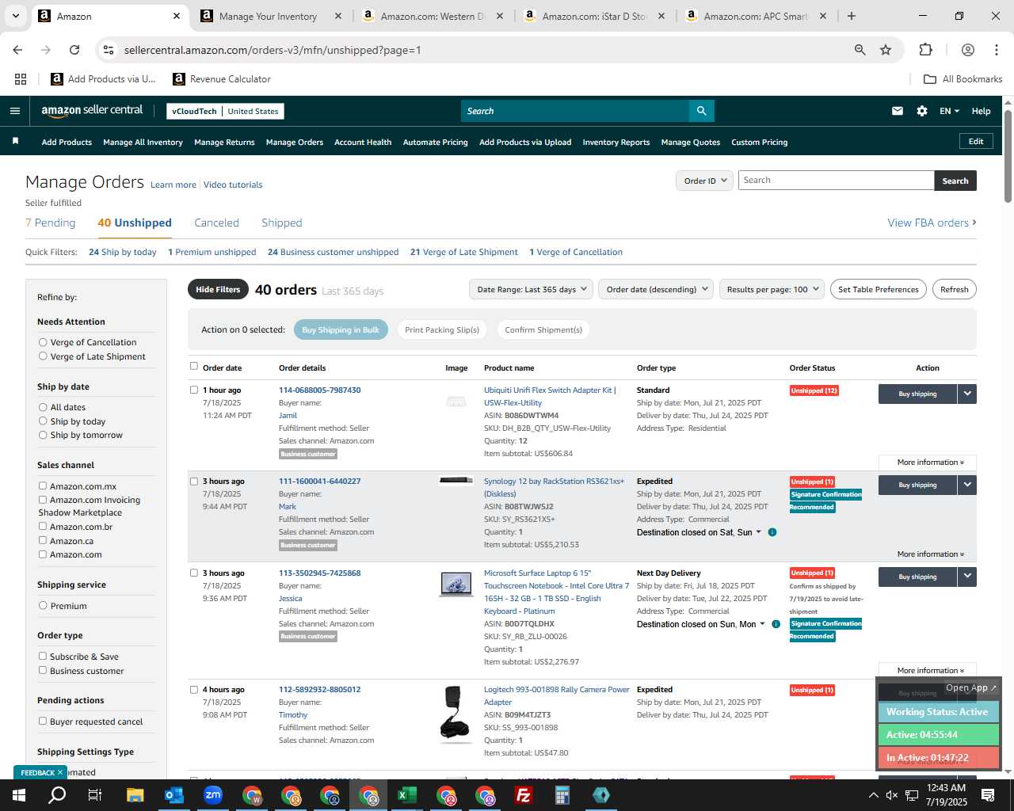Click the Amazon Seller Central logo

pos(92,111)
